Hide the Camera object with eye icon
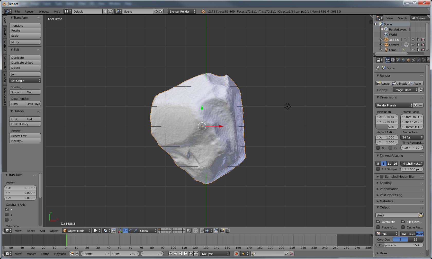This screenshot has height=259, width=432. (x=413, y=45)
